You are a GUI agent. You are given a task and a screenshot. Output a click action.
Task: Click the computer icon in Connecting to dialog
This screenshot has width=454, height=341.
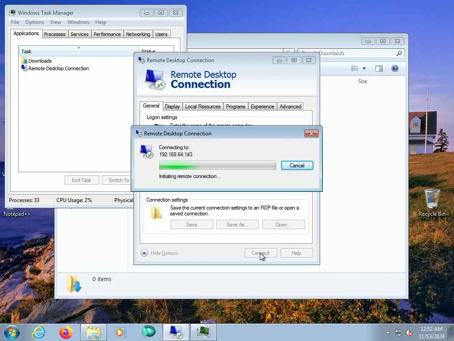click(x=146, y=151)
